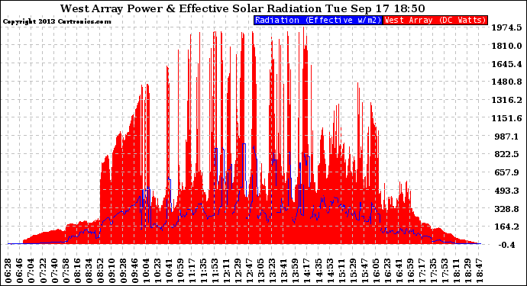Click the 1316.2 y-axis value
This screenshot has height=286, width=527.
[507, 100]
